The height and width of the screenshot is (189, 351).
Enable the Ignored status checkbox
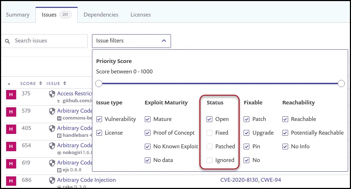[x=209, y=160]
